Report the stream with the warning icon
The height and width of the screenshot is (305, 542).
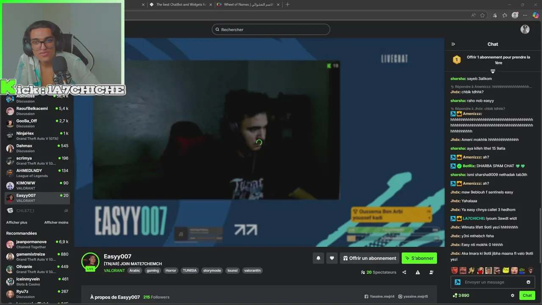(418, 272)
